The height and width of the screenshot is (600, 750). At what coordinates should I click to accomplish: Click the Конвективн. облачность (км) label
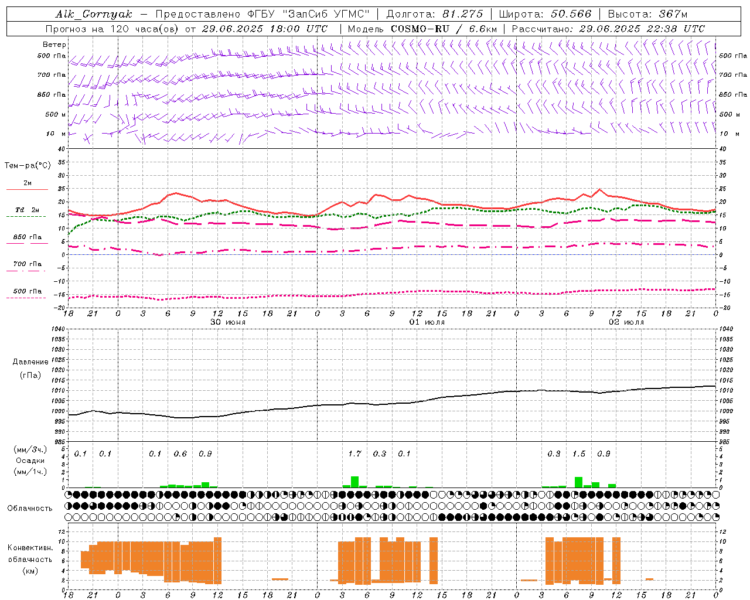pos(30,559)
